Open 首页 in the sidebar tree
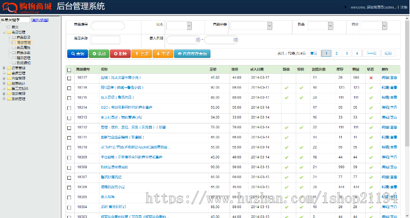 15,27
